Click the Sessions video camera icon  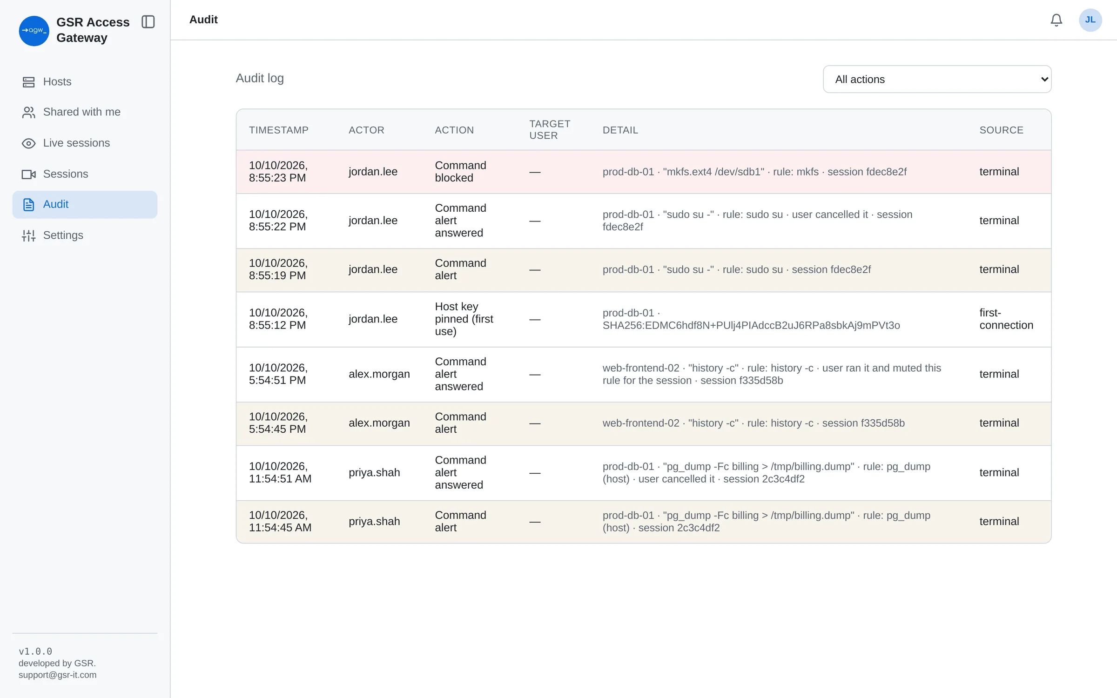28,174
